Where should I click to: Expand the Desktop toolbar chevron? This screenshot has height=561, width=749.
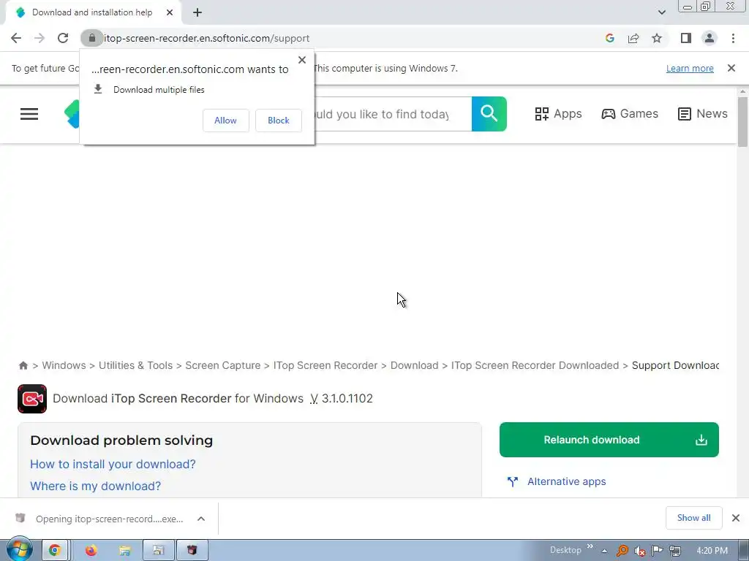pyautogui.click(x=590, y=546)
